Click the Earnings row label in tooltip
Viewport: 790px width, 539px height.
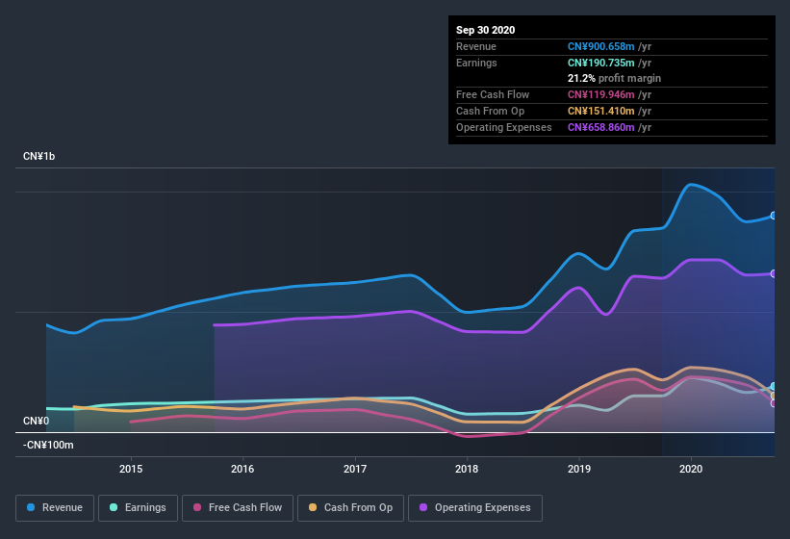[476, 63]
